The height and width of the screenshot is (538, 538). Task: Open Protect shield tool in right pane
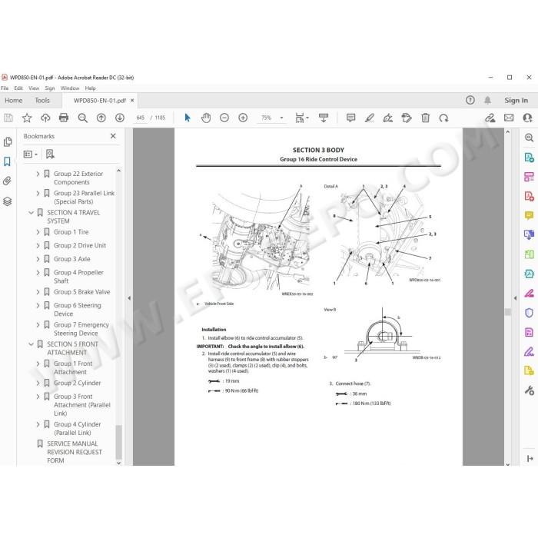(x=529, y=313)
